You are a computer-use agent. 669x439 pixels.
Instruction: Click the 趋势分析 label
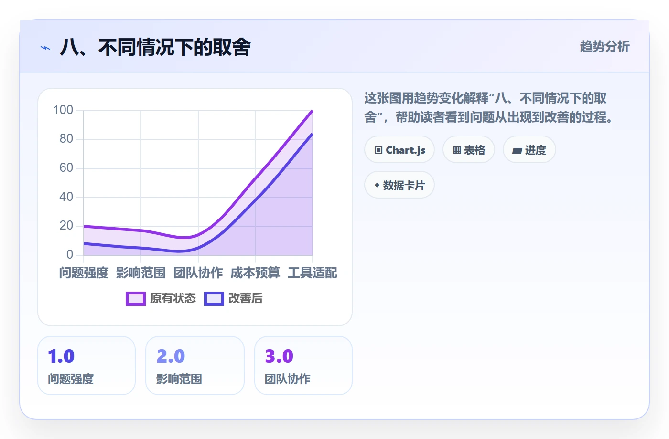coord(605,47)
